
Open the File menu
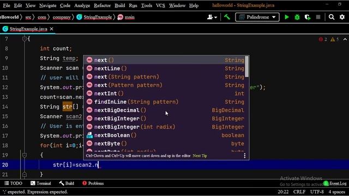[x=7, y=5]
